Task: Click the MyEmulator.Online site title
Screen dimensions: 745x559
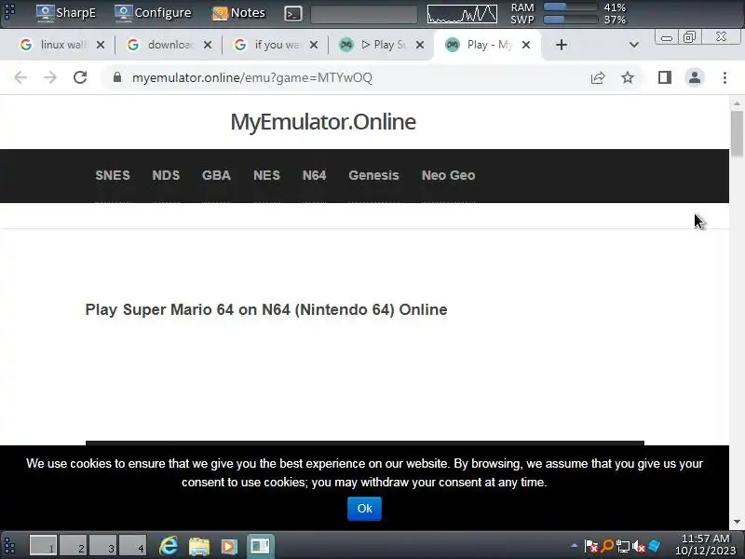Action: 323,122
